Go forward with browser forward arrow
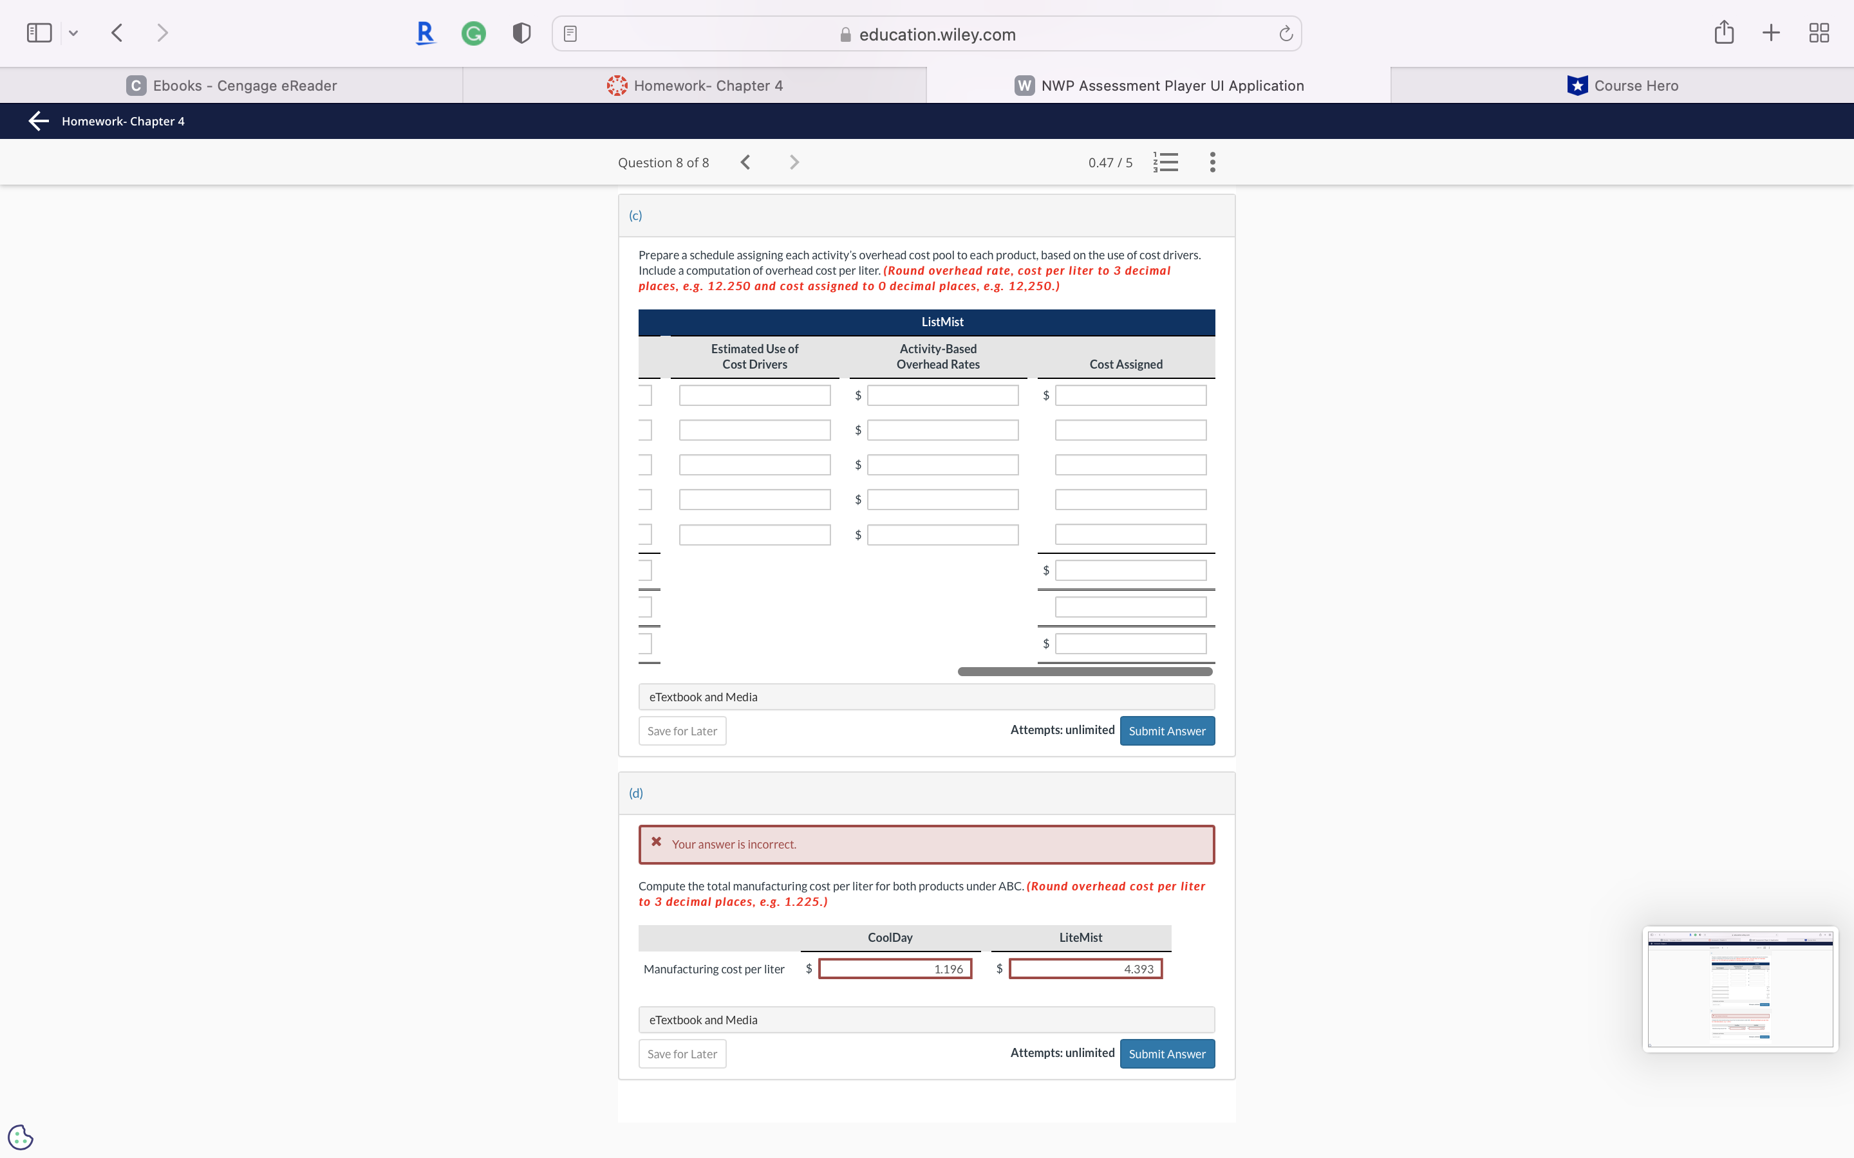Viewport: 1854px width, 1158px height. pos(162,33)
